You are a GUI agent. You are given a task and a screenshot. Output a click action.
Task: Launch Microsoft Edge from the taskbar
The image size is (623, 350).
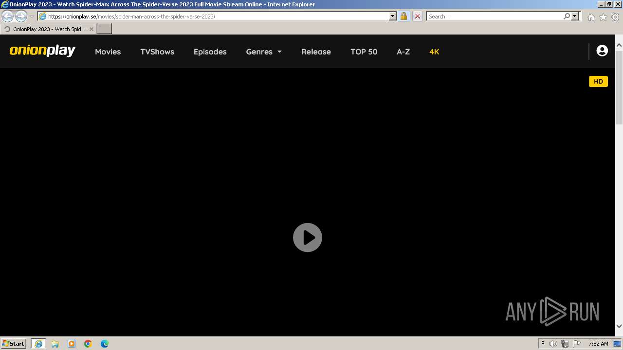pos(105,344)
